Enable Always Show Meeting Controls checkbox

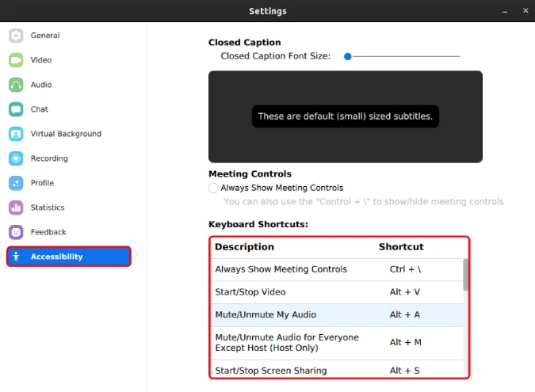point(213,188)
